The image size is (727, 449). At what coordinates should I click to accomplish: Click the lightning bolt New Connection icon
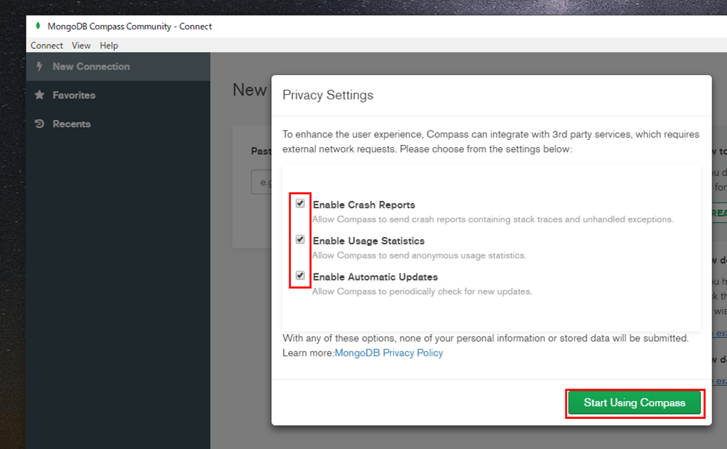tap(40, 66)
